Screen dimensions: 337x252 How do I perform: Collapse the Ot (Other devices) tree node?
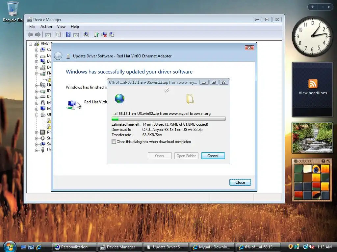[x=37, y=115]
